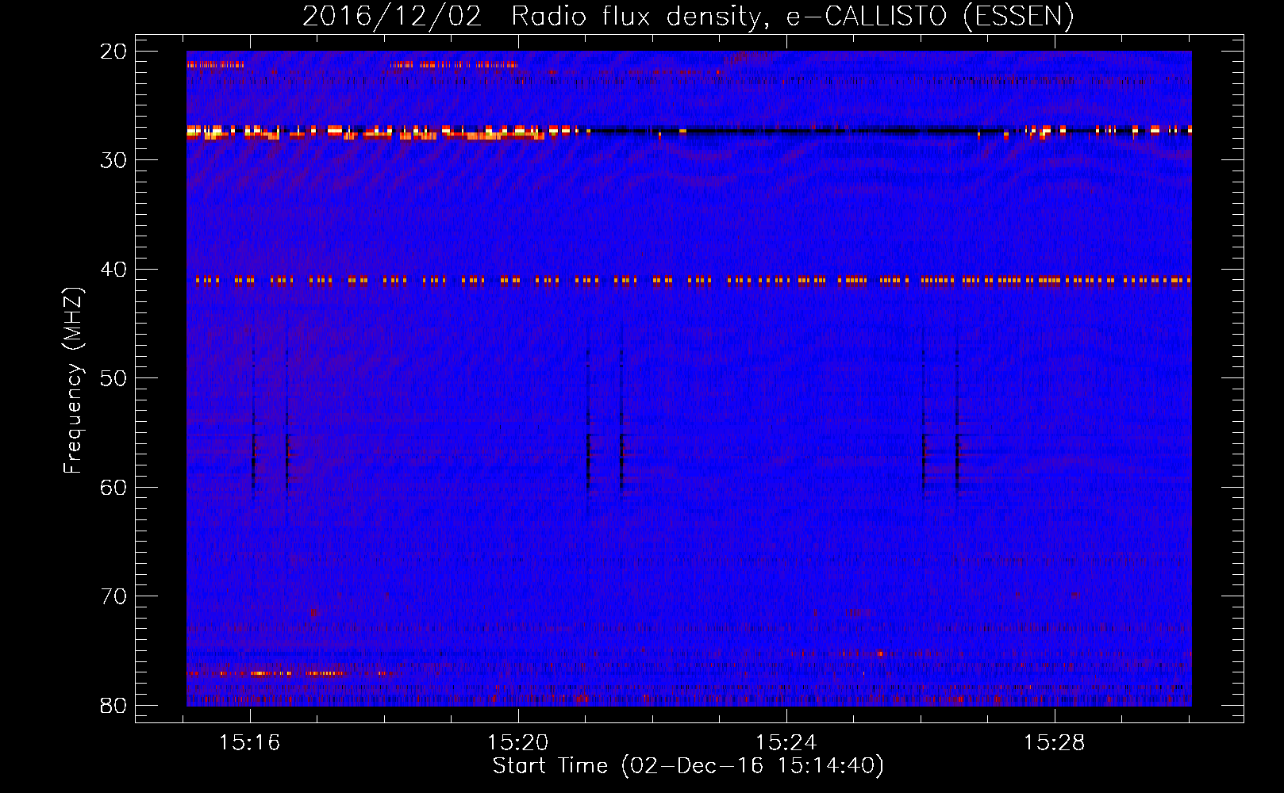Click the 60 MHz frequency tick label
The height and width of the screenshot is (793, 1284).
113,487
